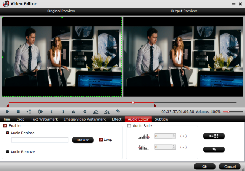The height and width of the screenshot is (171, 245).
Task: Step to next frame
Action: 40,111
